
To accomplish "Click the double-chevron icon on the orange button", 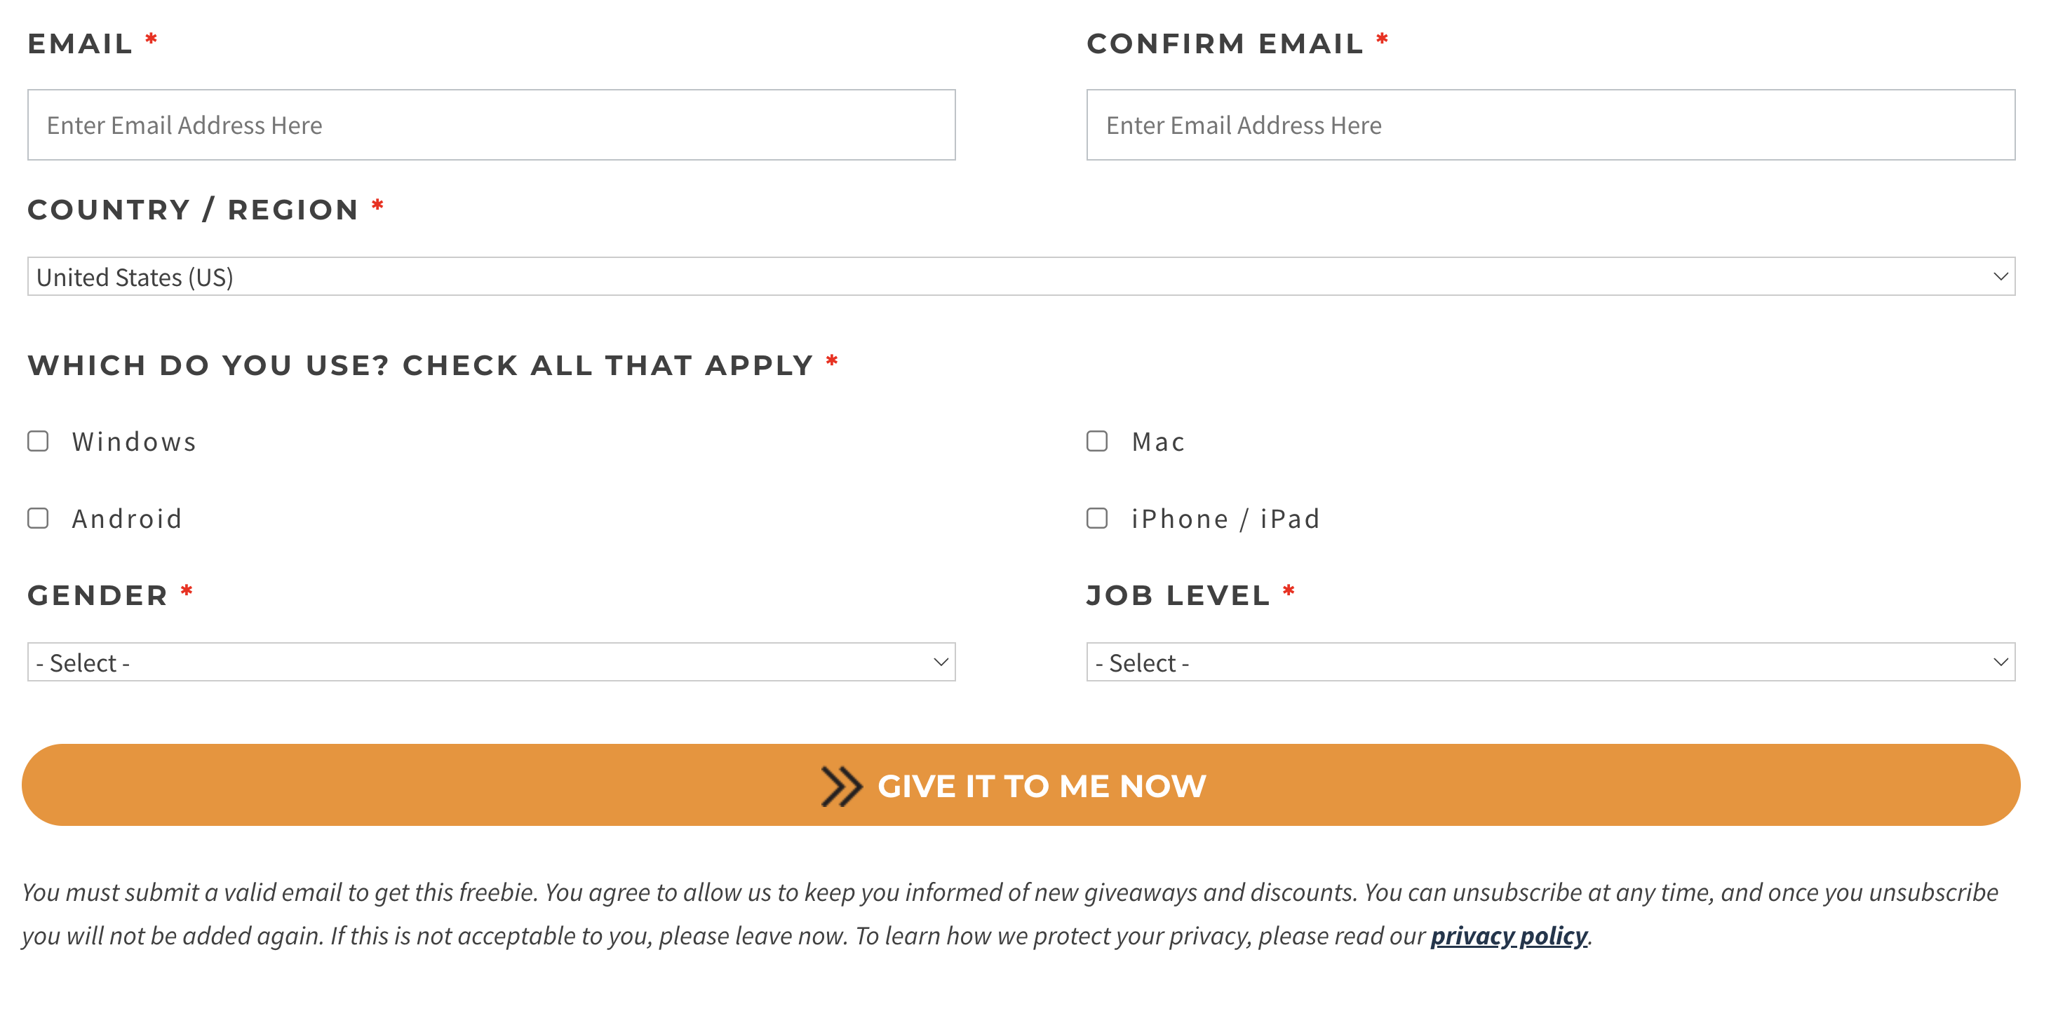I will tap(841, 786).
